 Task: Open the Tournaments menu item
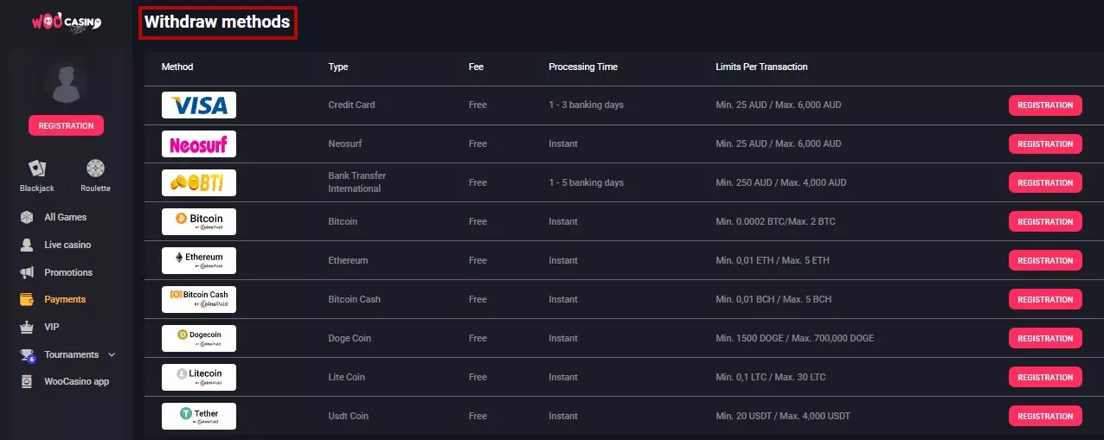click(72, 354)
